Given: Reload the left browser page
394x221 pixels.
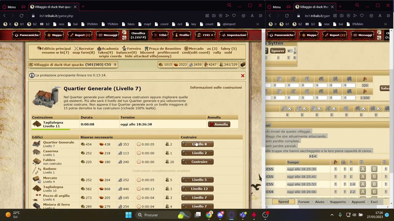Looking at the screenshot, I should [22, 16].
